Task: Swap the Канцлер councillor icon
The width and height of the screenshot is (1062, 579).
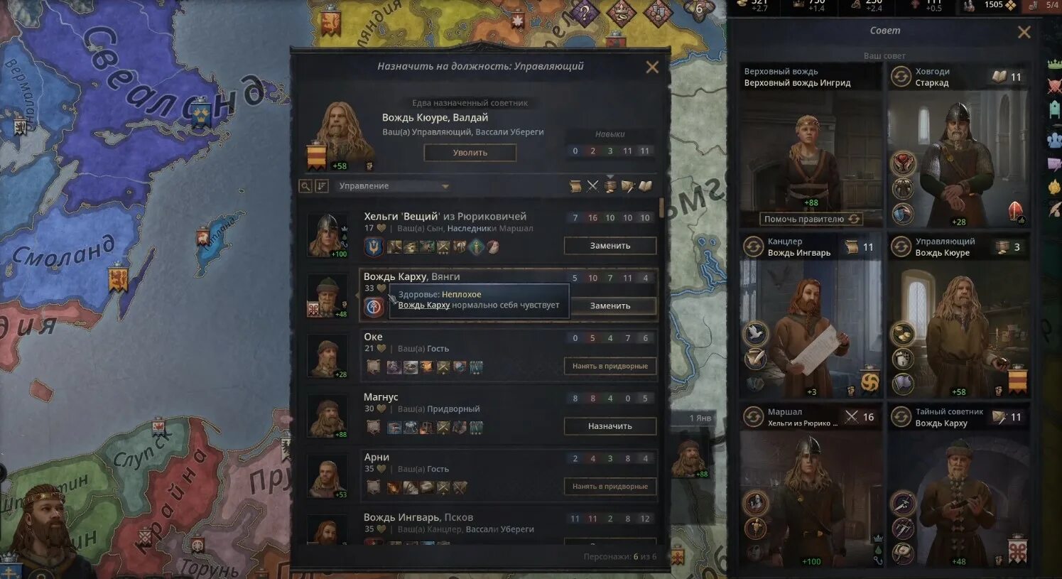Action: pyautogui.click(x=753, y=247)
